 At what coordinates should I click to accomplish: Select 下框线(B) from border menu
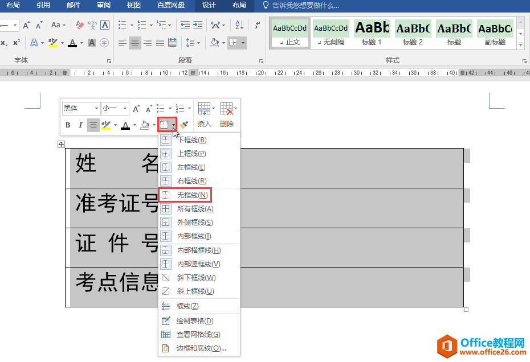199,140
